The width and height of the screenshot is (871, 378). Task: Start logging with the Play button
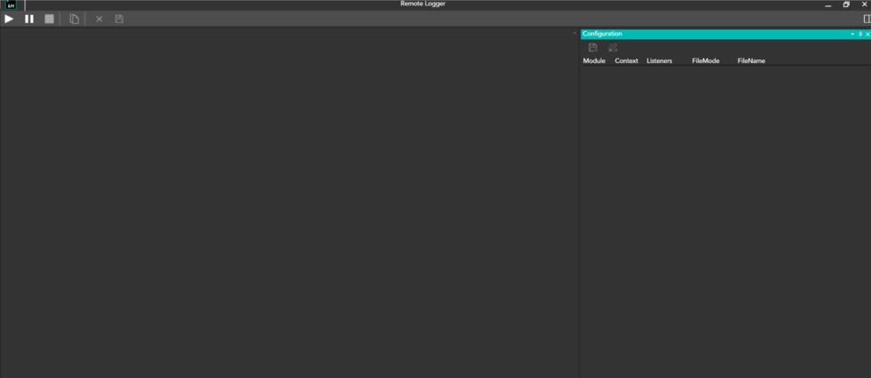tap(10, 19)
